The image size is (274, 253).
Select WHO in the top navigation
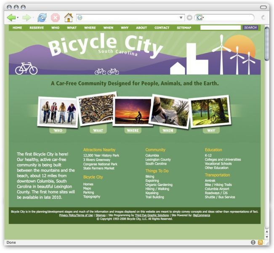(56, 28)
